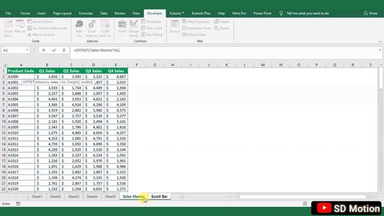Click View Code
Viewport: 384px width, 216px height.
152,28
